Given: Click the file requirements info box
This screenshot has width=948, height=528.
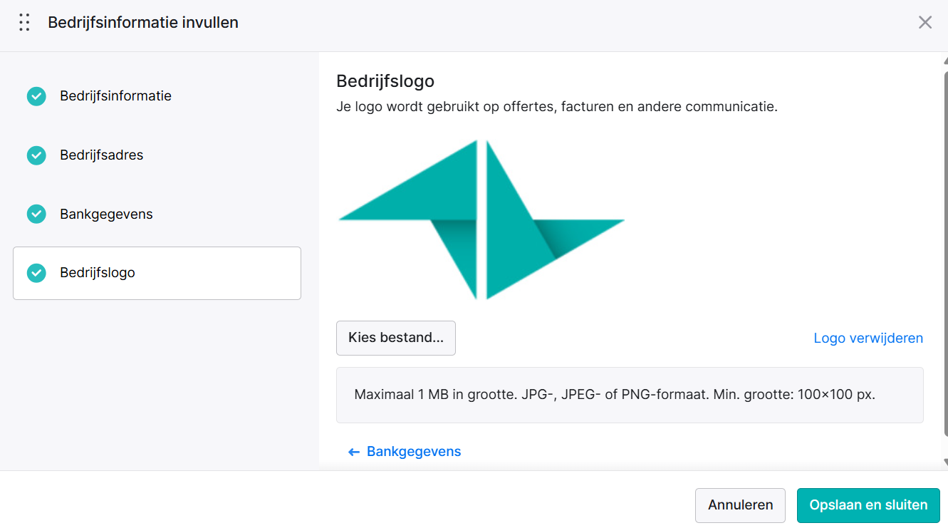Looking at the screenshot, I should click(x=630, y=395).
